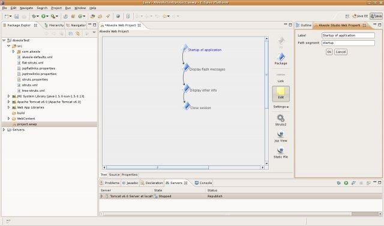Image resolution: width=384 pixels, height=226 pixels.
Task: Click the Startup of application node
Action: pos(202,49)
